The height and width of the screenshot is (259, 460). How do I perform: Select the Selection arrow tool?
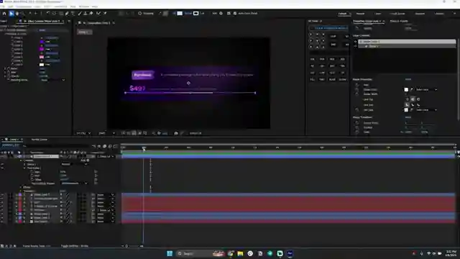tap(11, 14)
